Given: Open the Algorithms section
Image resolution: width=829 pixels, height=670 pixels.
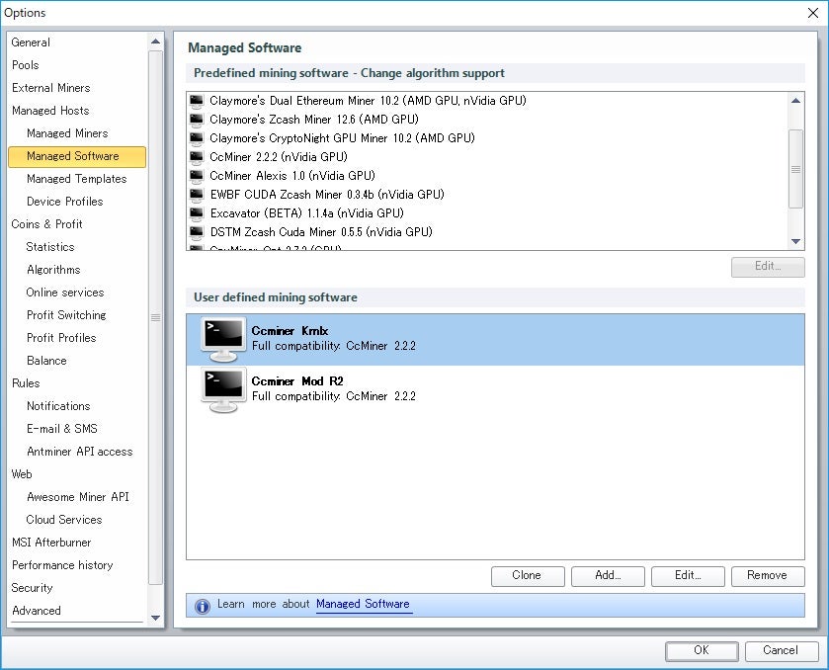Looking at the screenshot, I should pyautogui.click(x=53, y=270).
